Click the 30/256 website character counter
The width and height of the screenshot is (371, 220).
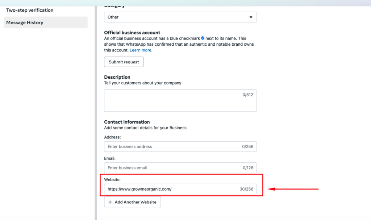point(246,189)
